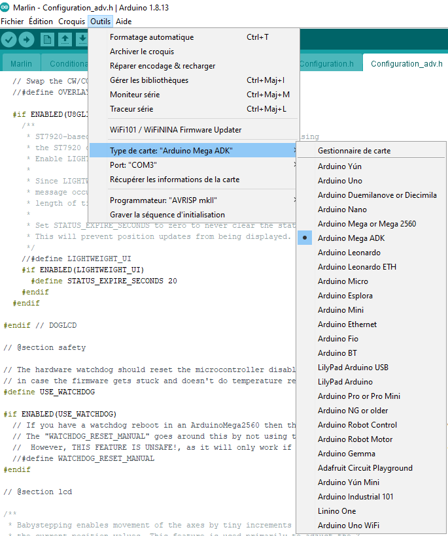
Task: Click the '#define USE_WATCHDOG' code line
Action: click(49, 392)
